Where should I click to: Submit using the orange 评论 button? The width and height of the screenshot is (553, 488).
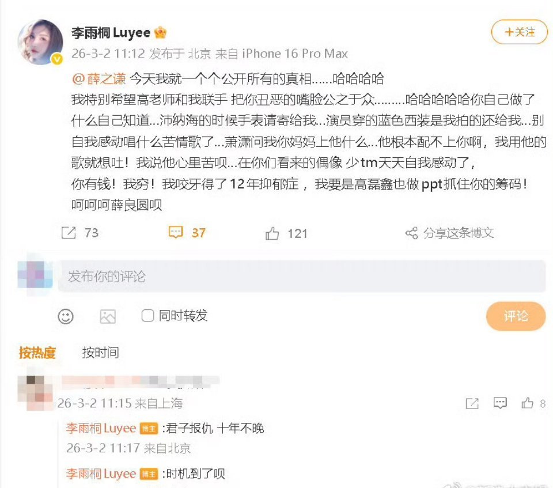(516, 316)
